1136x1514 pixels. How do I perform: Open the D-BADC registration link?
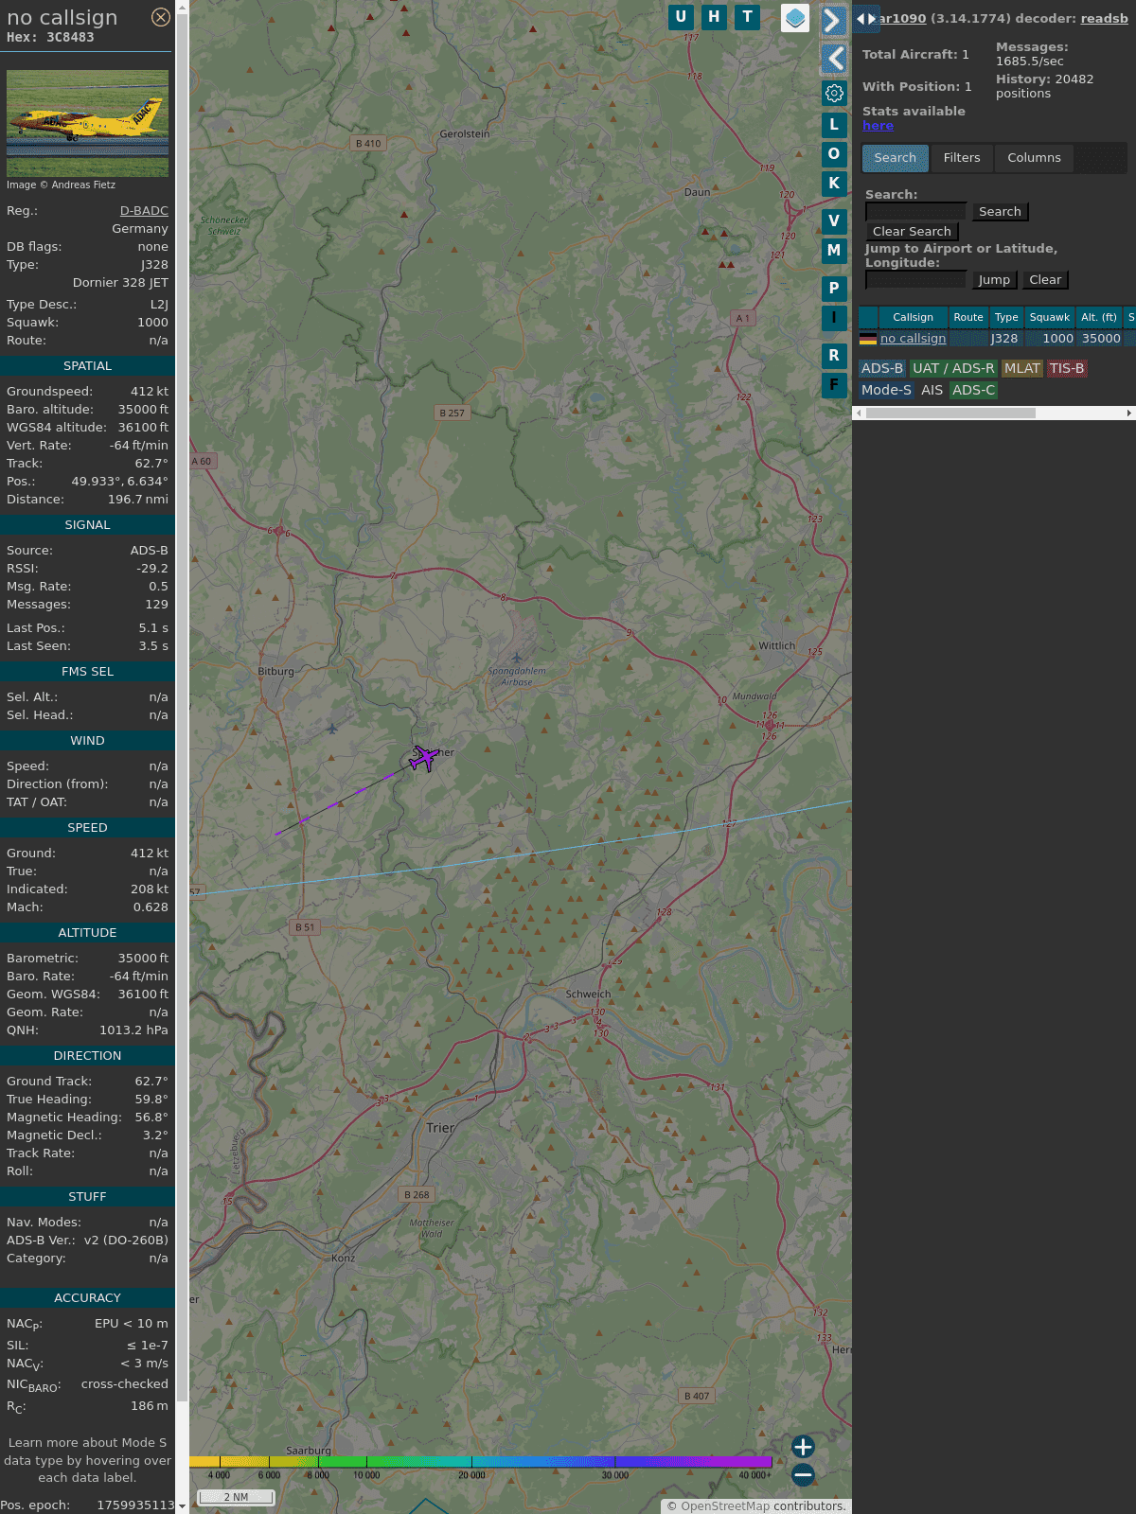point(144,211)
